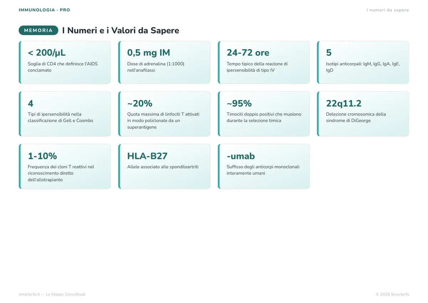Click the "-umab" heading
428x303 pixels.
point(241,156)
